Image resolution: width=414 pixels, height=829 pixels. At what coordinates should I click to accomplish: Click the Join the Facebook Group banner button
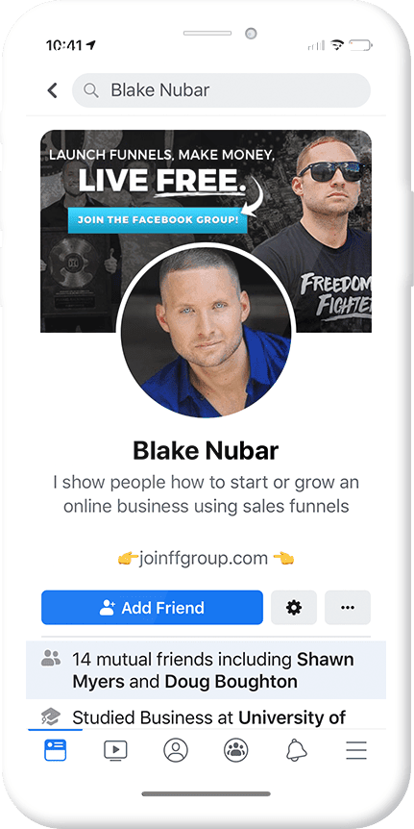[x=158, y=220]
